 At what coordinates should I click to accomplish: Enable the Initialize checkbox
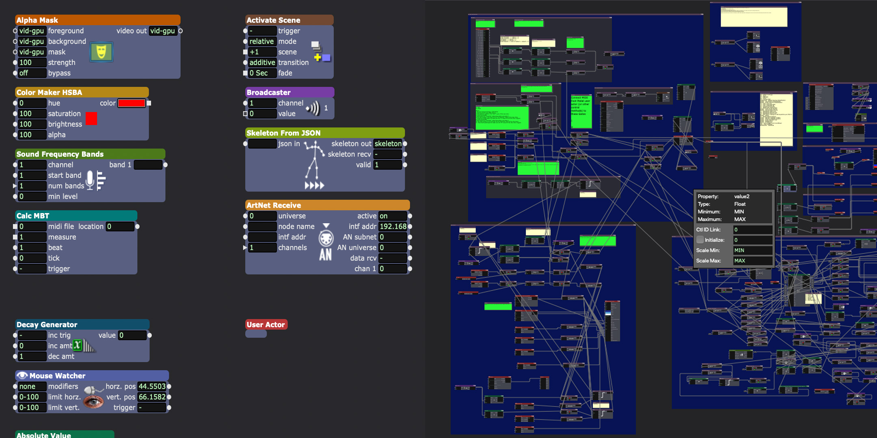700,240
